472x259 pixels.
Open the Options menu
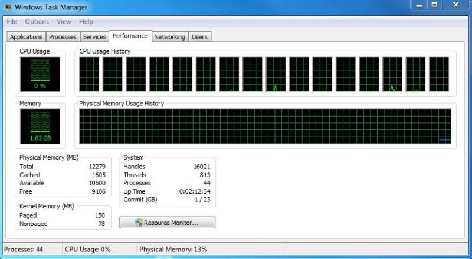coord(37,22)
